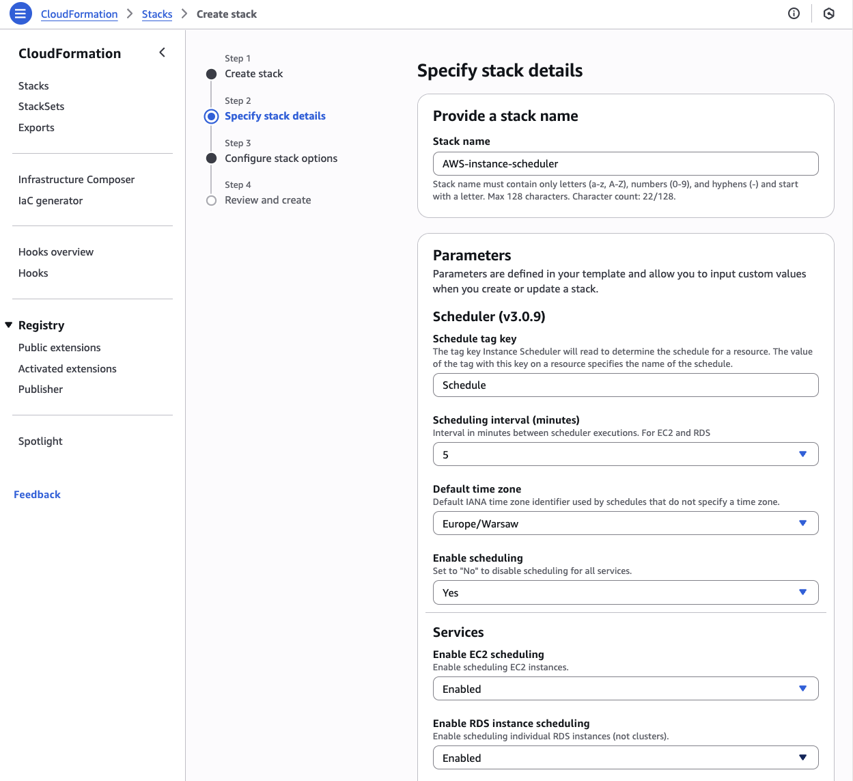
Task: Open the Scheduling interval dropdown
Action: (626, 454)
